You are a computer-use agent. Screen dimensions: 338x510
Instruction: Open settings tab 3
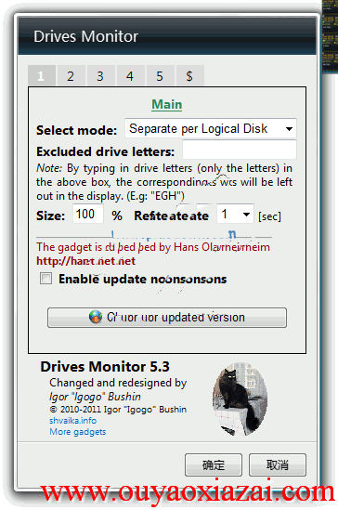pos(100,76)
